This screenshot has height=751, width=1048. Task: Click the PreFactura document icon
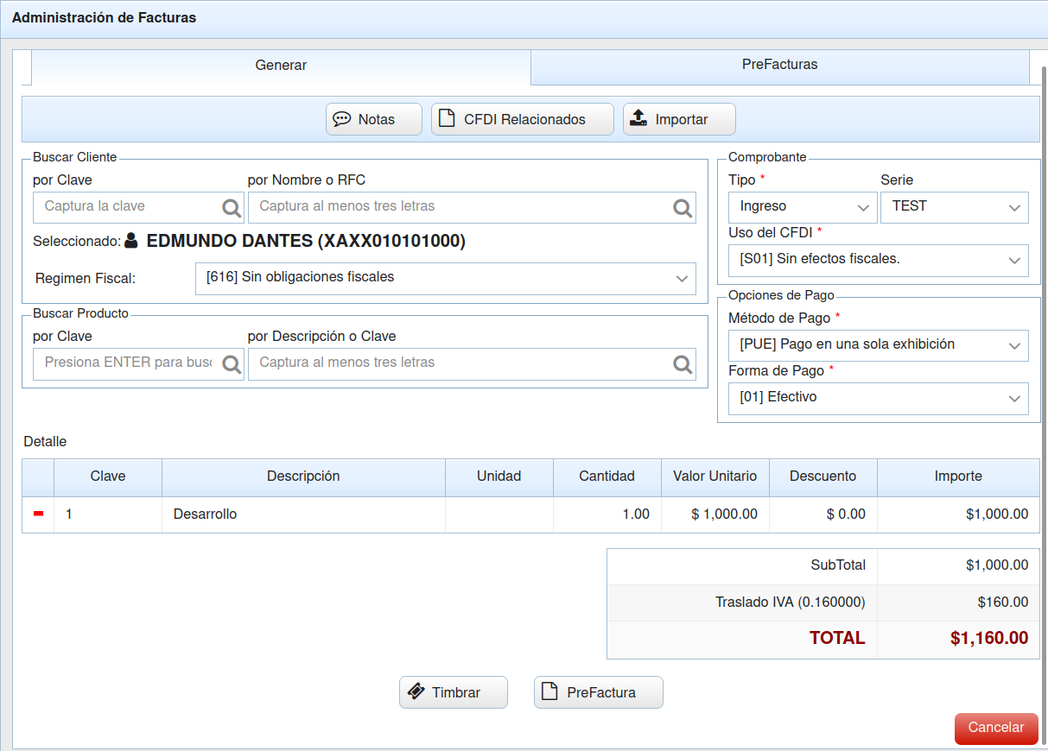click(549, 691)
